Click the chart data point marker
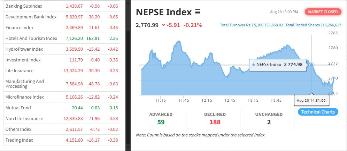 (311, 65)
